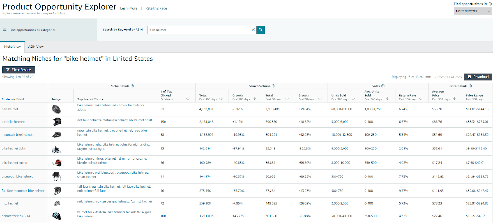The width and height of the screenshot is (493, 223).
Task: Click the mountain bike helmet product image
Action: (x=57, y=135)
